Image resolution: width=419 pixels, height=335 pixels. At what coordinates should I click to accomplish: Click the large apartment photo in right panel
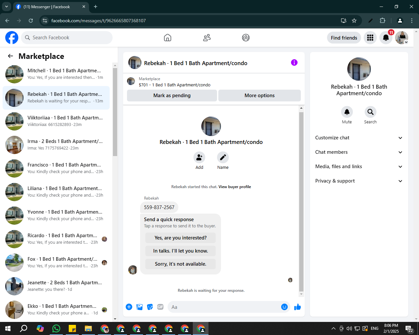pyautogui.click(x=359, y=69)
